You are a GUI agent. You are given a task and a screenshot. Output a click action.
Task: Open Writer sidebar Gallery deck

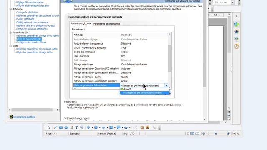pos(237,39)
